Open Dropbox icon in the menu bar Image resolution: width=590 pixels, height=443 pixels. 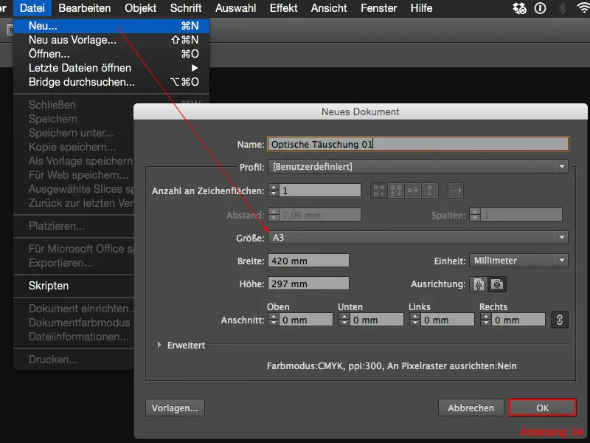(x=520, y=8)
